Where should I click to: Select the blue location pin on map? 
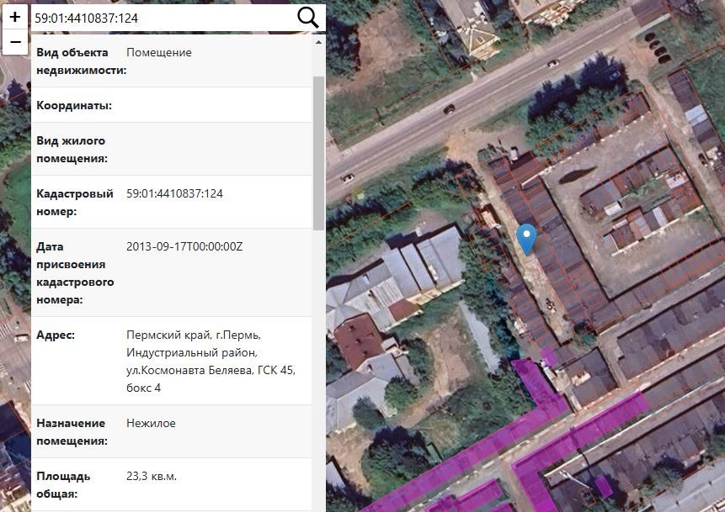[526, 239]
